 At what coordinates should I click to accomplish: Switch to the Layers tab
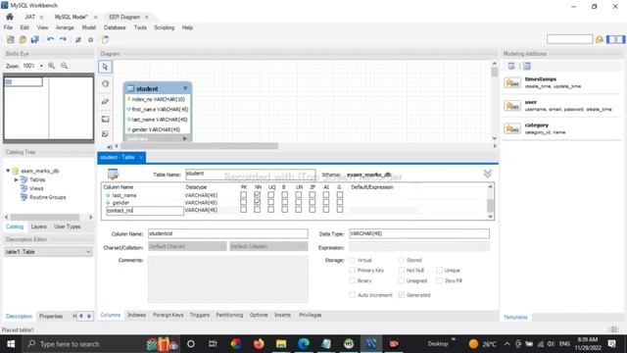(39, 227)
